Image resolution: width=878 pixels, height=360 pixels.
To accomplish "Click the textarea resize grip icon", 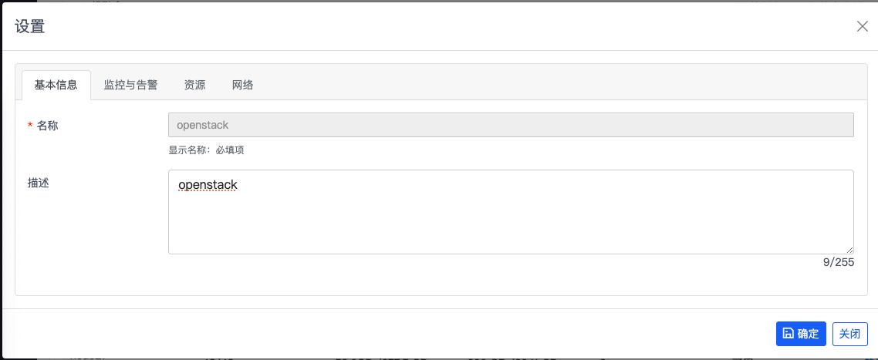I will (x=849, y=250).
